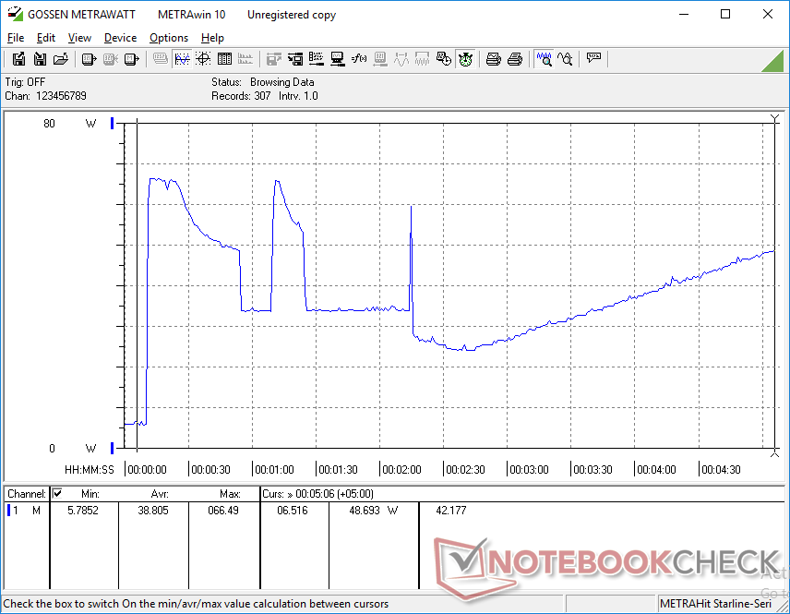The width and height of the screenshot is (790, 614).
Task: Open the View menu
Action: (79, 38)
